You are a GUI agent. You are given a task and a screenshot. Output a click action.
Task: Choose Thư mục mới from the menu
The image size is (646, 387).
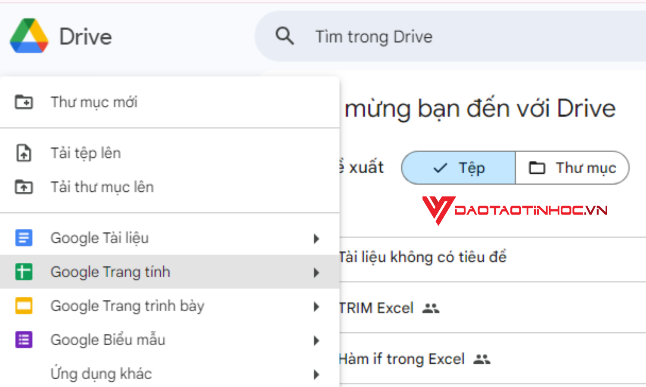(94, 102)
